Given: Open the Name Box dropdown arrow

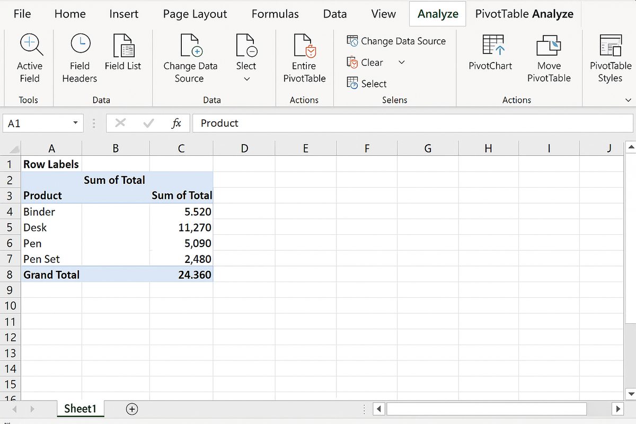Looking at the screenshot, I should click(x=75, y=123).
